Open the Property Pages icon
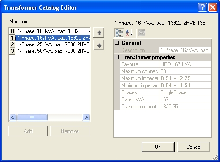The width and height of the screenshot is (220, 162). [x=142, y=33]
